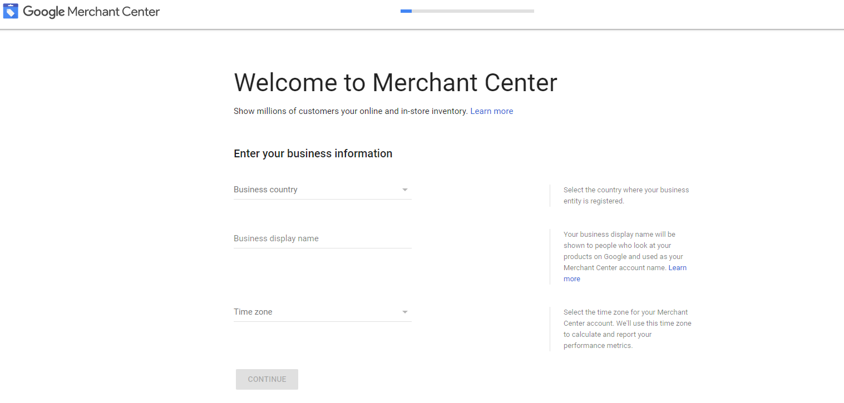Click the CONTINUE button
This screenshot has height=403, width=844.
click(x=267, y=379)
